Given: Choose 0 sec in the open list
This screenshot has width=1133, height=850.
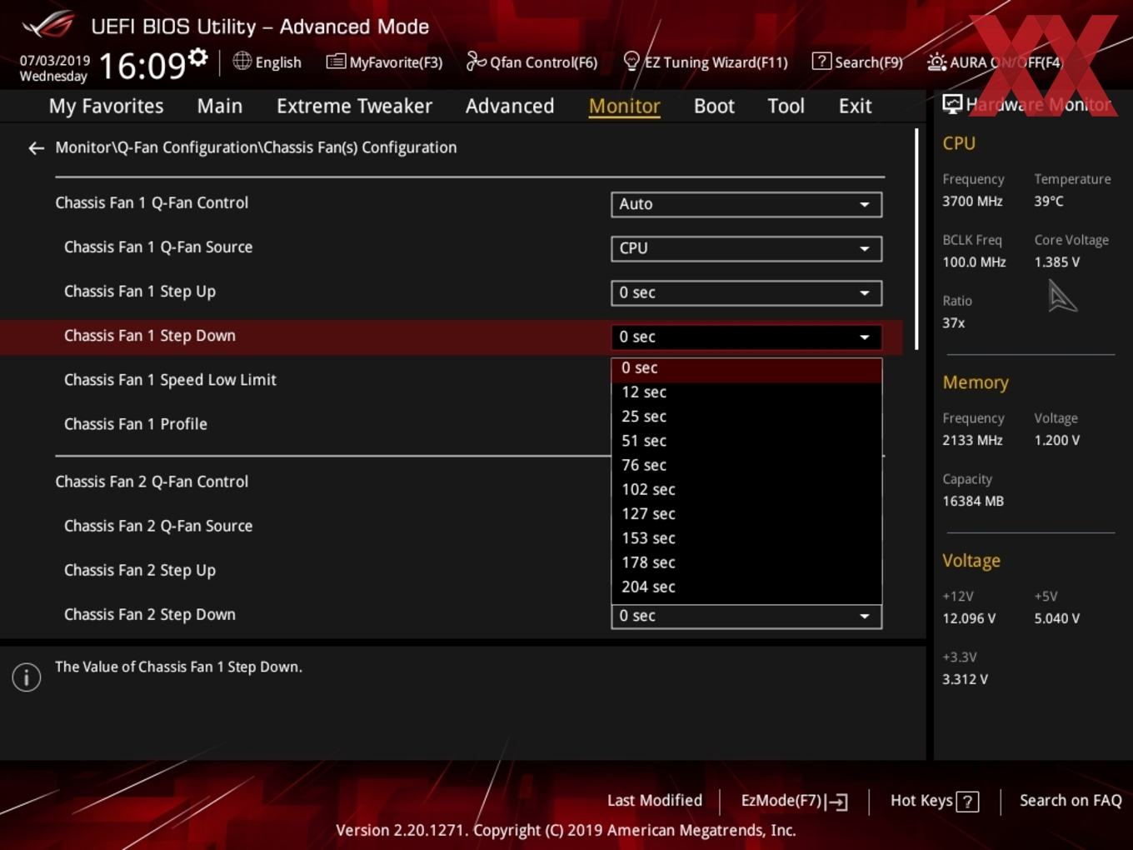Looking at the screenshot, I should coord(746,368).
